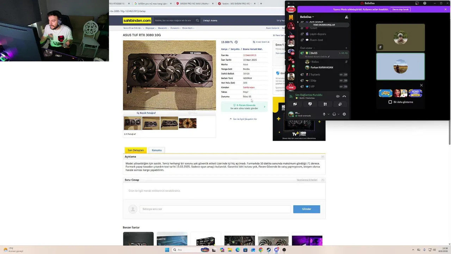Mute the Discord microphone

tap(324, 114)
